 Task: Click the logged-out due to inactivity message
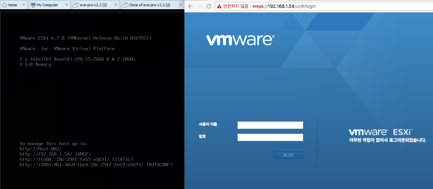tap(388, 140)
